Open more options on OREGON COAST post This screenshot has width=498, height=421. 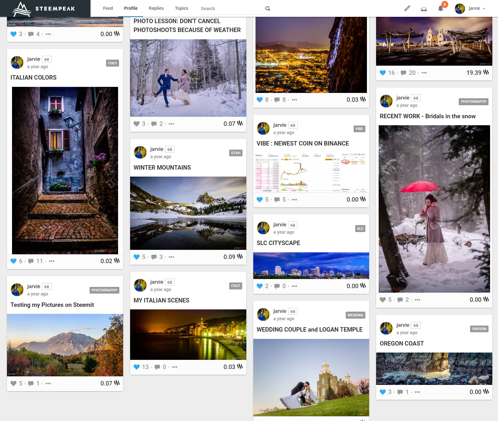coord(418,392)
